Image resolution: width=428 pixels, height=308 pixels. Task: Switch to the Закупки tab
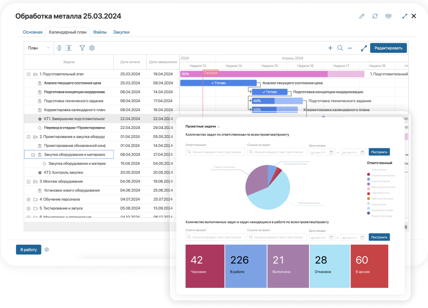click(121, 32)
